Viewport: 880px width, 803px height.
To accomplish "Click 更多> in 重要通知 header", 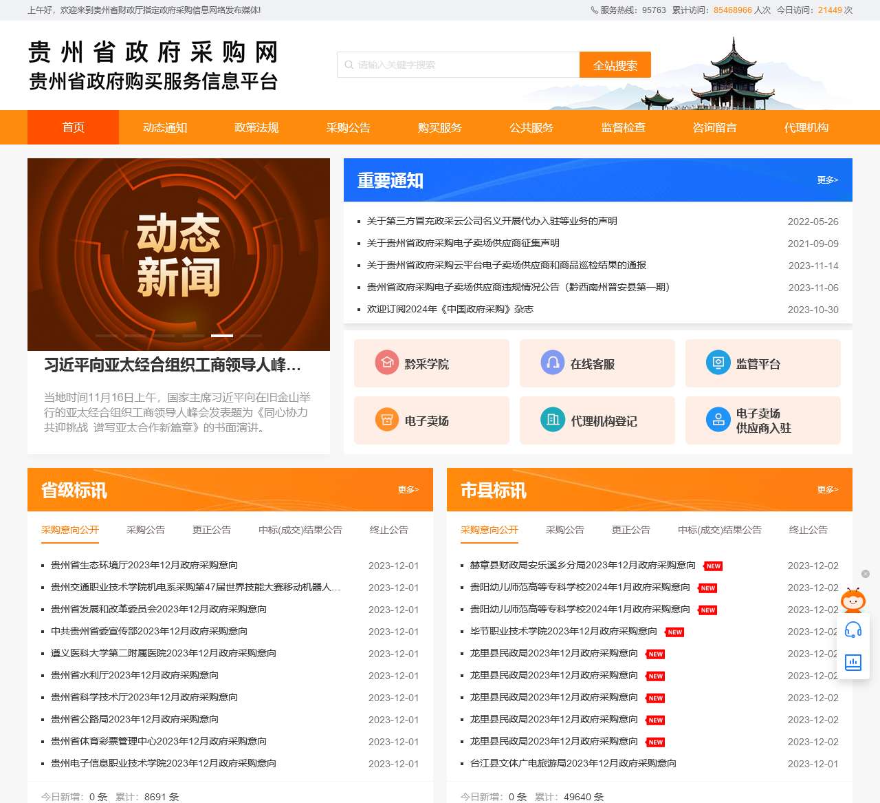I will tap(828, 180).
